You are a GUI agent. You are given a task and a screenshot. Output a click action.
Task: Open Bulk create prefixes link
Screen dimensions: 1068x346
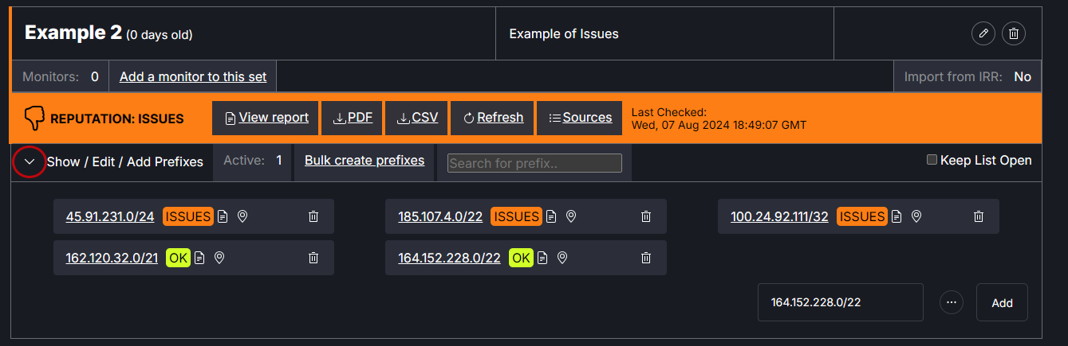pyautogui.click(x=365, y=161)
